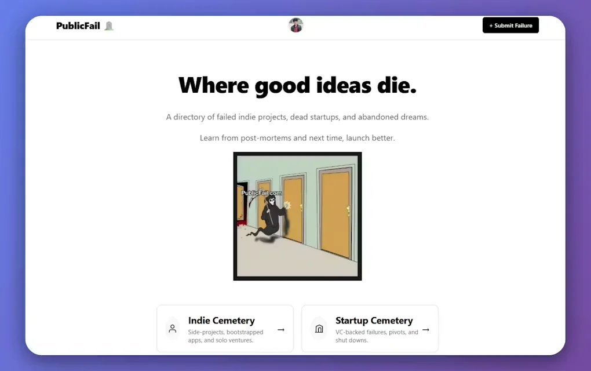Image resolution: width=591 pixels, height=371 pixels.
Task: Click the arrow on Startup Cemetery card
Action: point(426,329)
